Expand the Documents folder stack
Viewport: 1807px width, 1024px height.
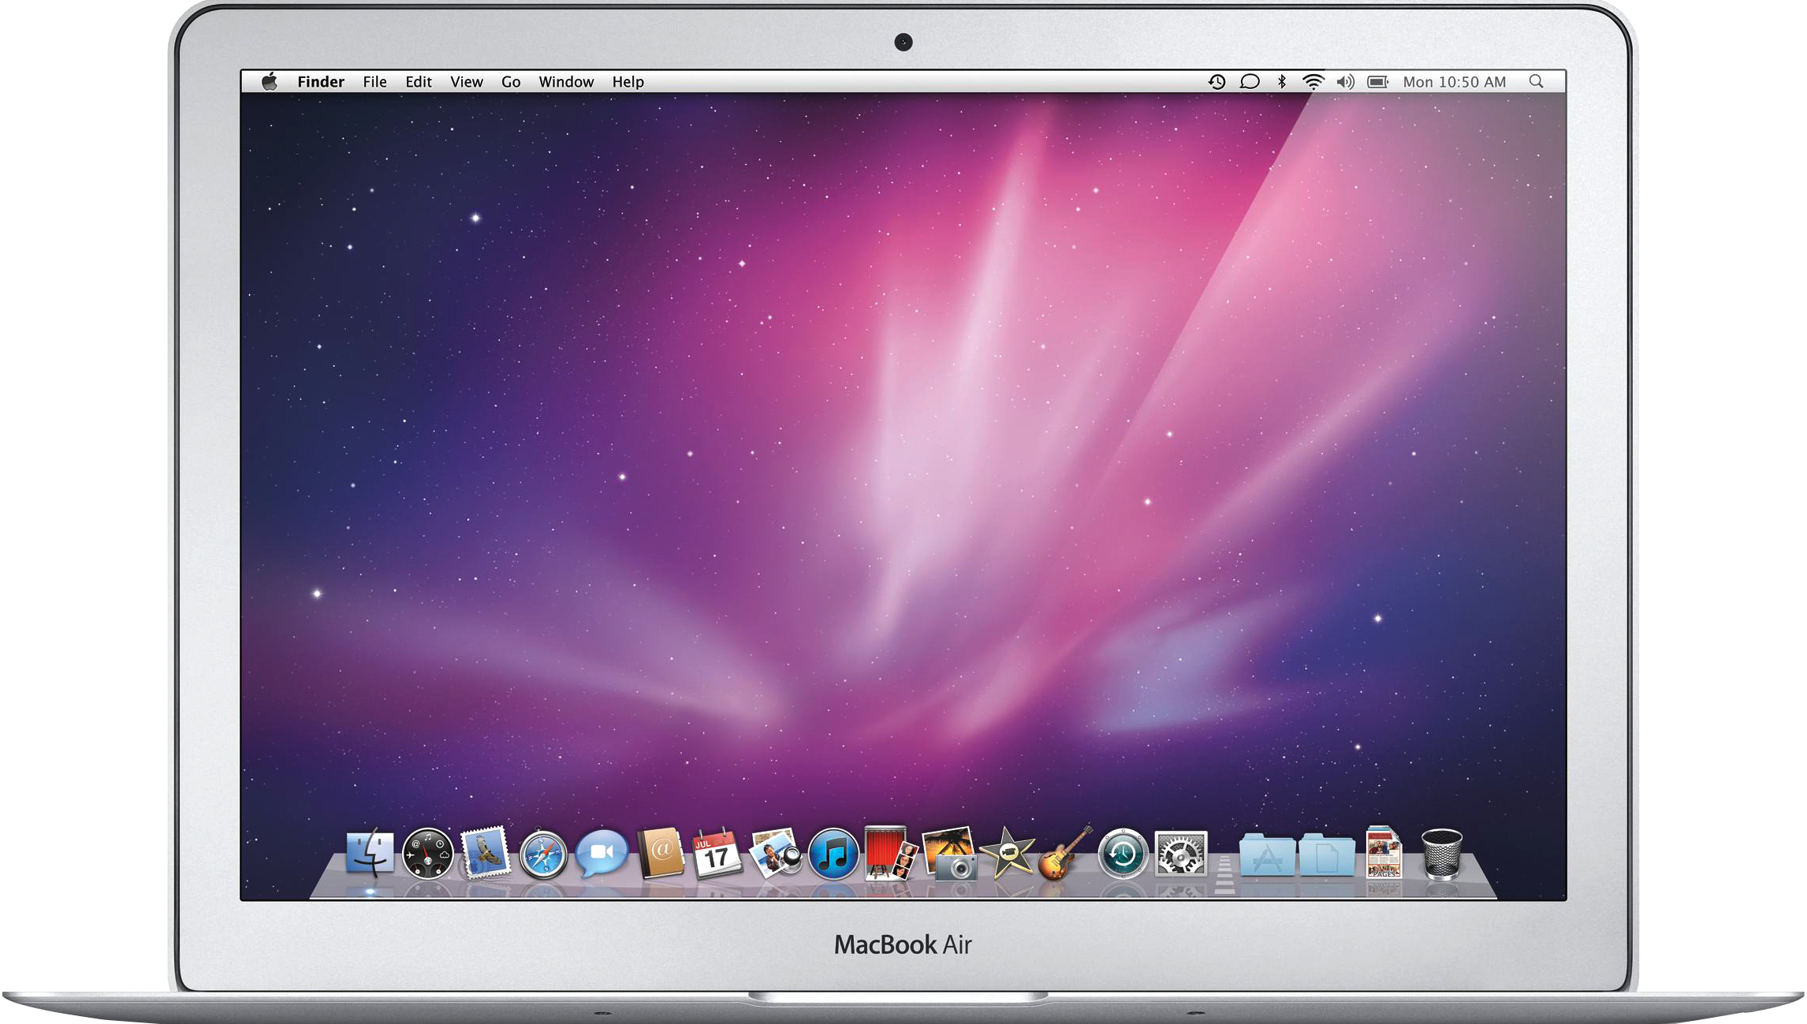(1326, 856)
